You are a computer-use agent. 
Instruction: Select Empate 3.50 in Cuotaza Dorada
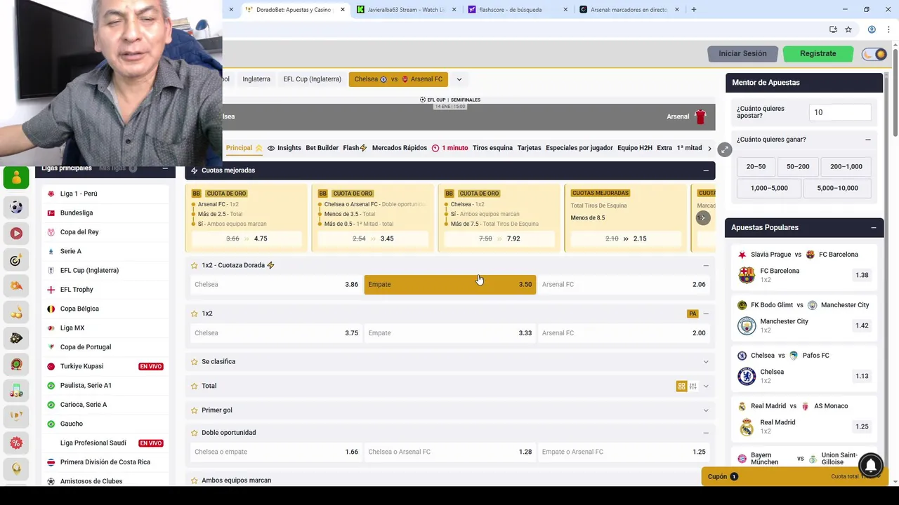[449, 284]
